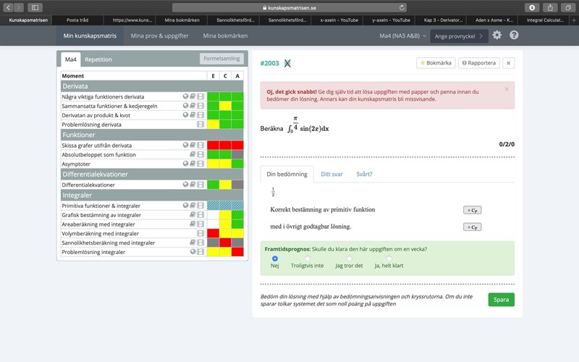Image resolution: width=579 pixels, height=362 pixels.
Task: Click Safari share icon in toolbar
Action: [x=549, y=7]
